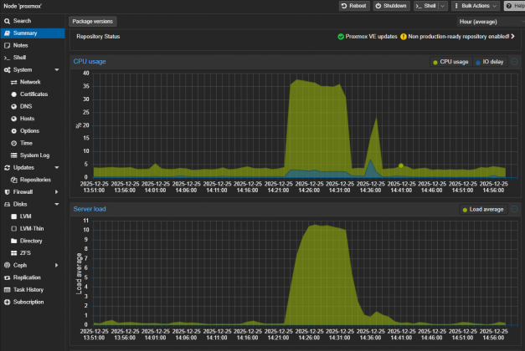Click the yellow data point on CPU graph
Viewport: 525px width, 351px height.
pos(401,165)
